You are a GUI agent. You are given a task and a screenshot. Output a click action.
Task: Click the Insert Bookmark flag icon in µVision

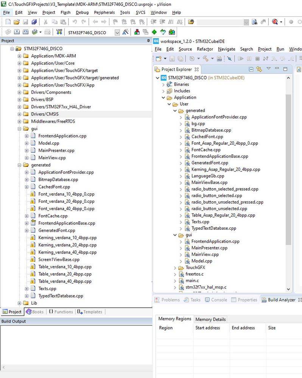click(x=115, y=22)
